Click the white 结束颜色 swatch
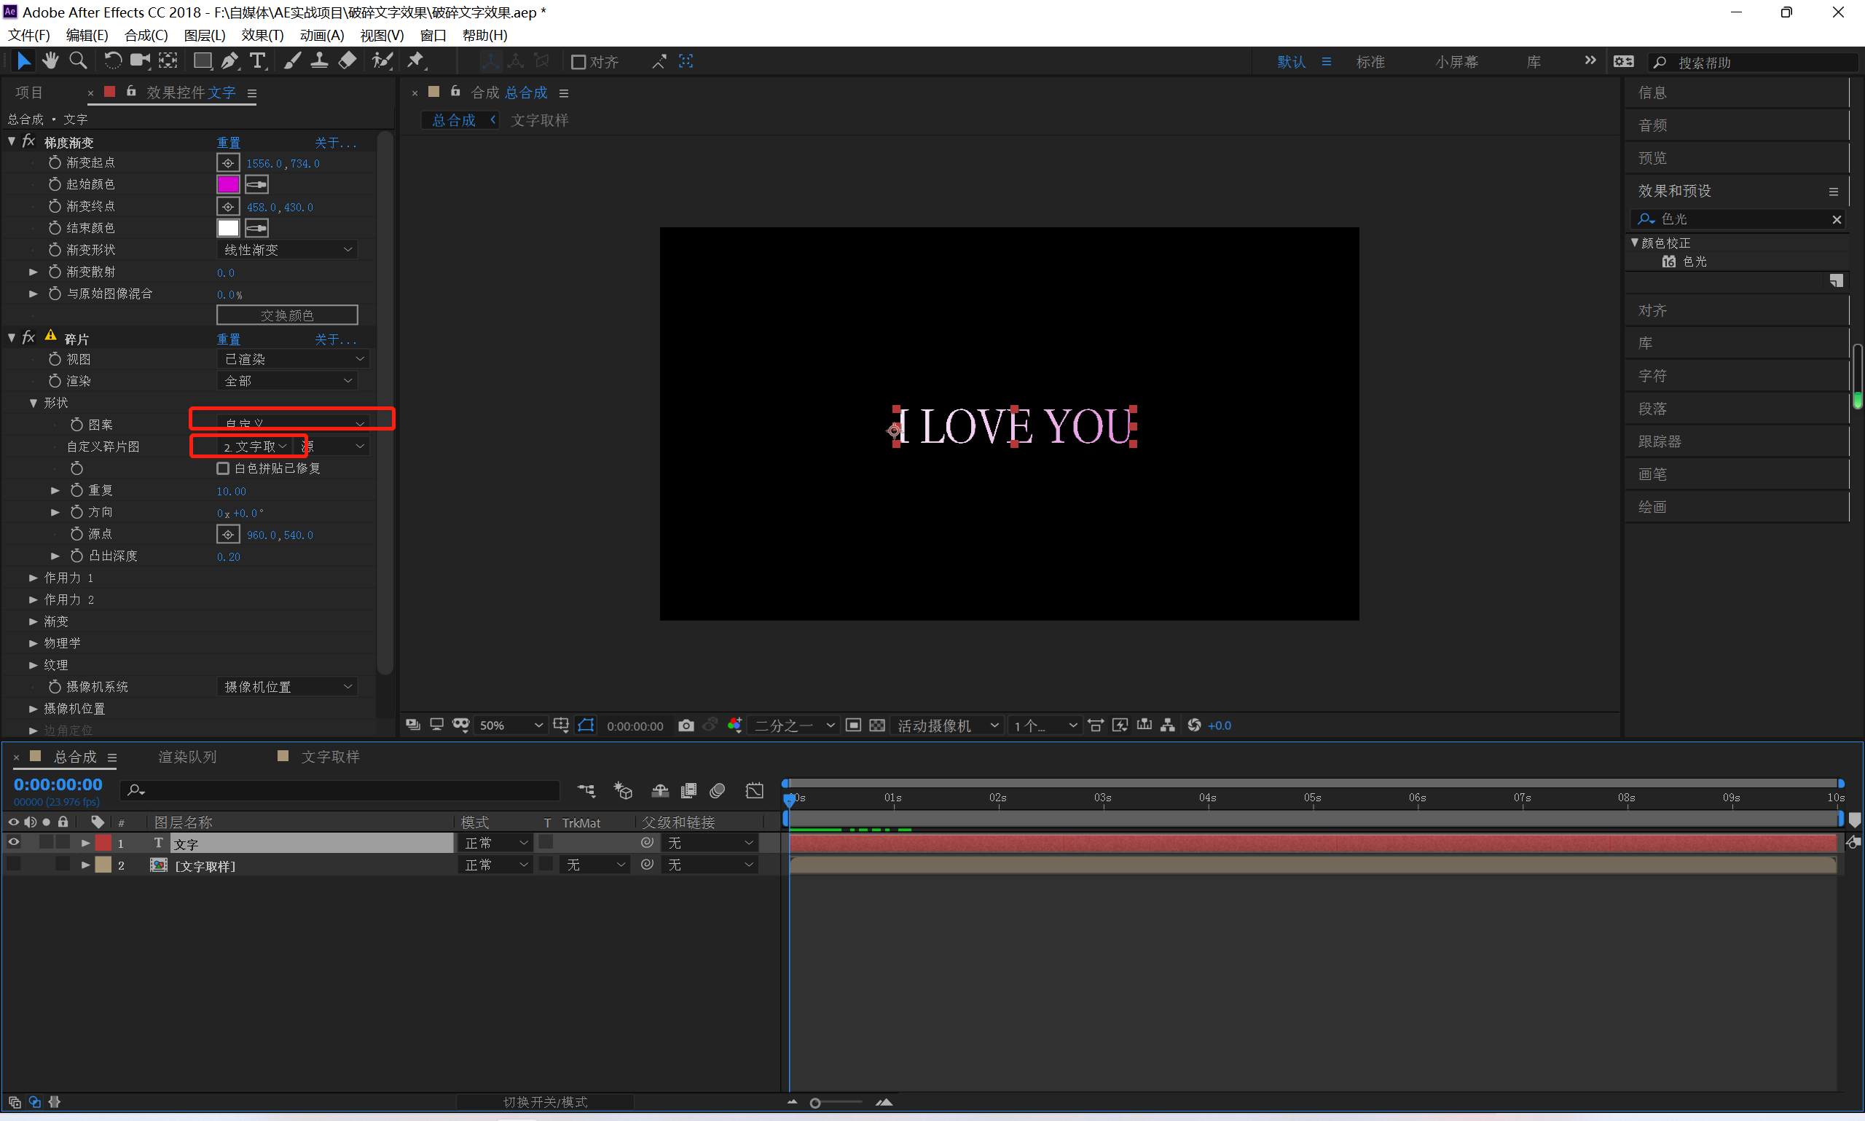The height and width of the screenshot is (1121, 1865). (x=228, y=228)
